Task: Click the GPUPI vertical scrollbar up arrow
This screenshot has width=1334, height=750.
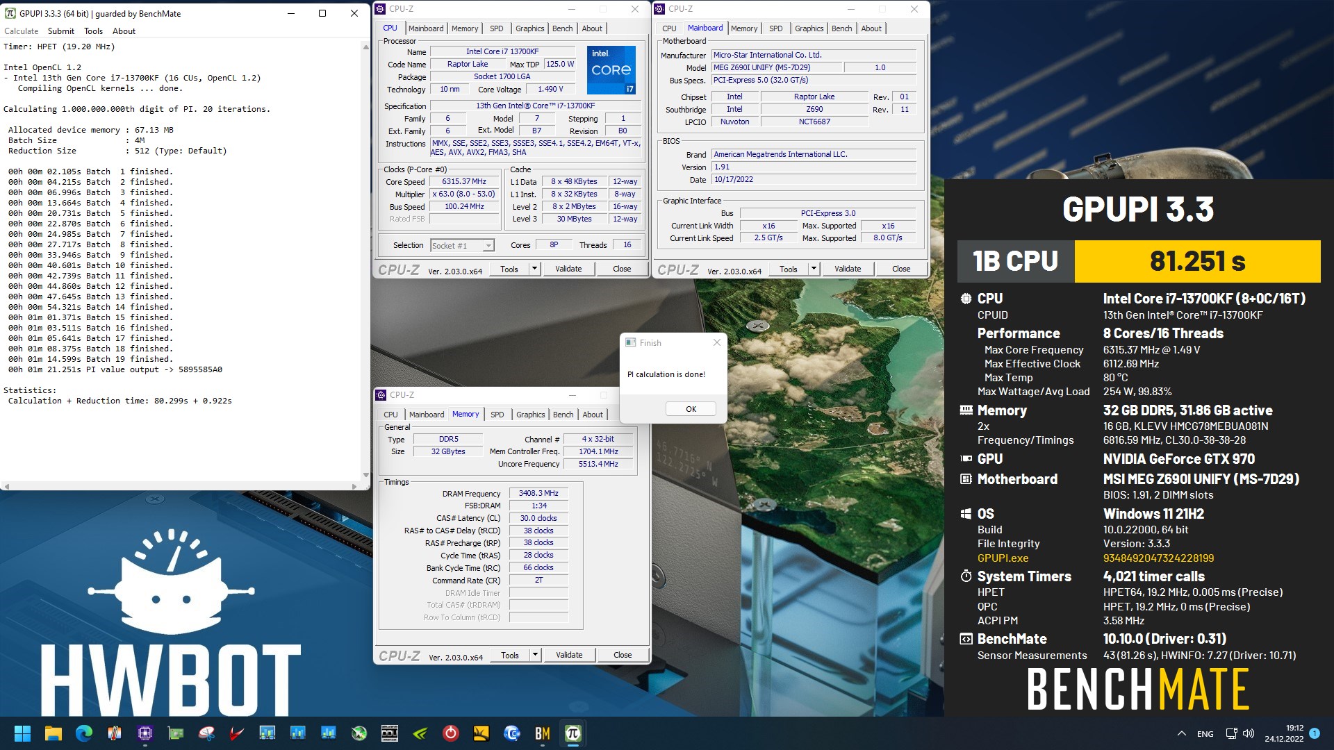Action: click(365, 47)
